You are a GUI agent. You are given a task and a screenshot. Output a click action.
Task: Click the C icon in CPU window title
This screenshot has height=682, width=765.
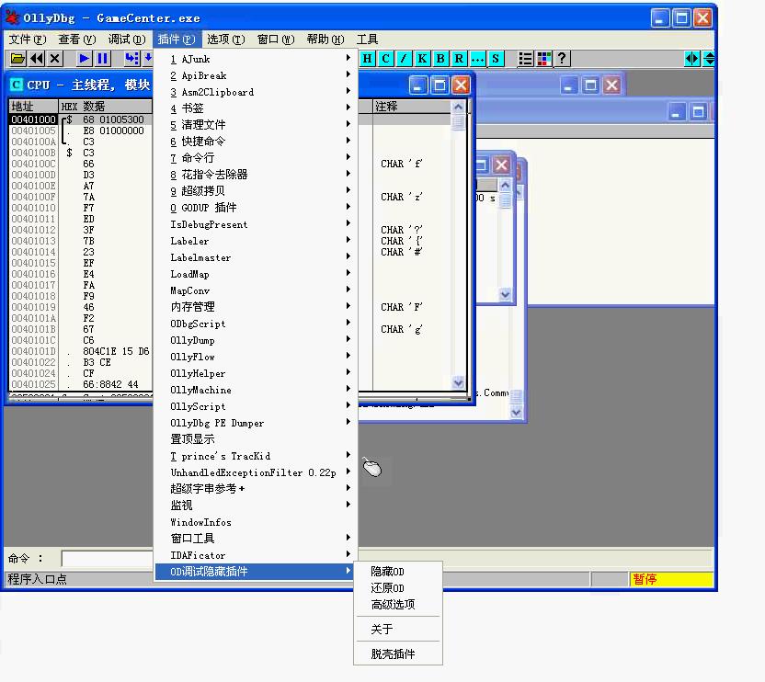click(17, 85)
